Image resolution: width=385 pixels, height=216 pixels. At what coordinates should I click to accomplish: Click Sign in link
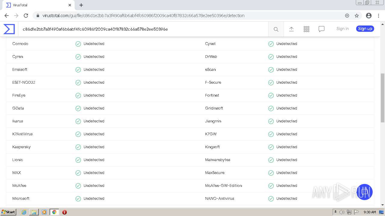pos(343,28)
